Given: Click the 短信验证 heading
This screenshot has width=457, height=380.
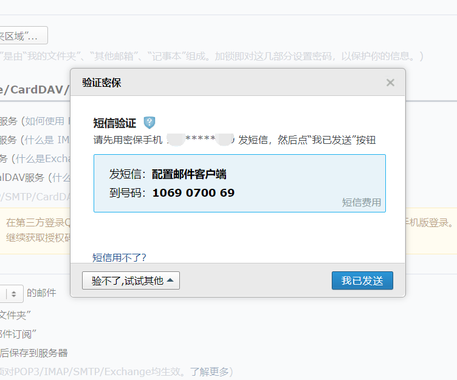Looking at the screenshot, I should pyautogui.click(x=114, y=123).
